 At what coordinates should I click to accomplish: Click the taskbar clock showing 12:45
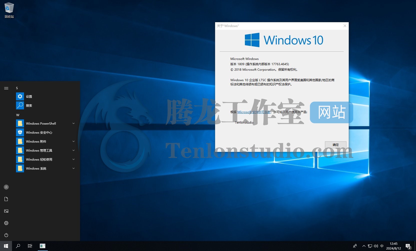393,246
